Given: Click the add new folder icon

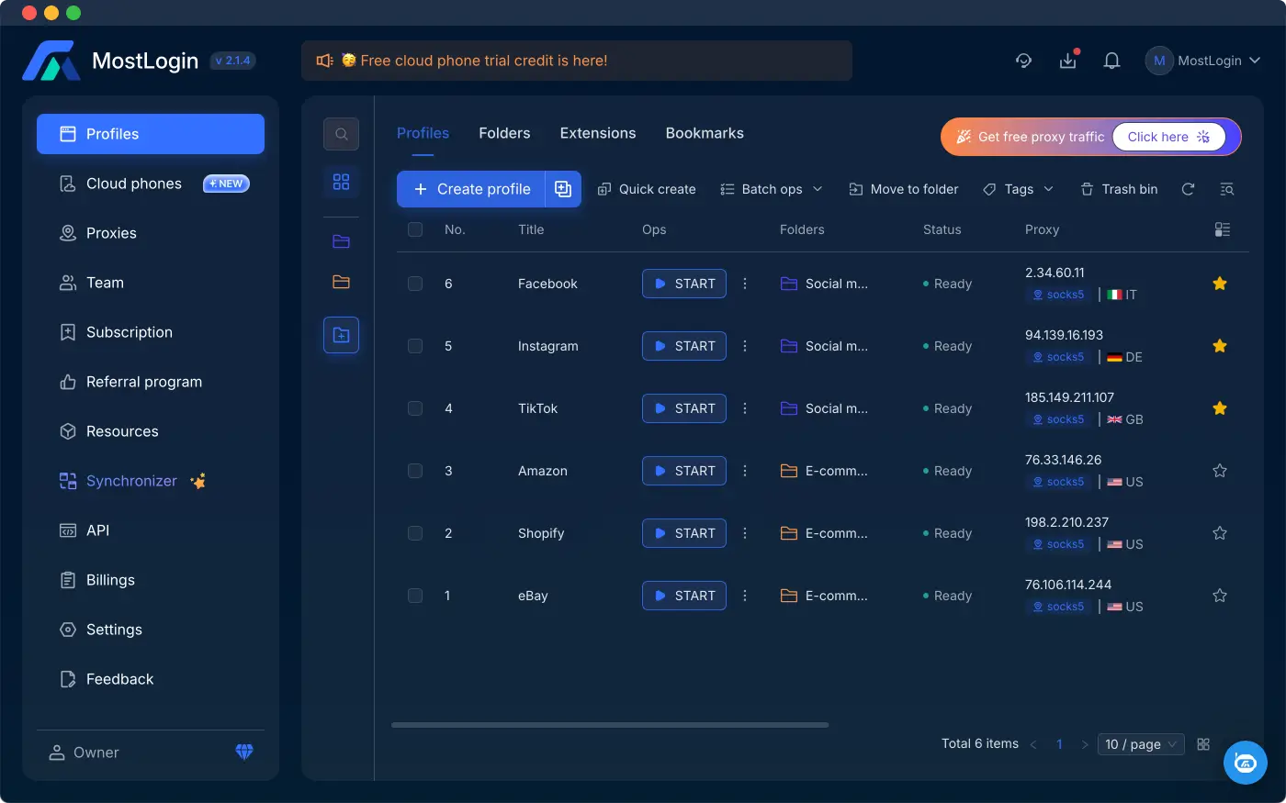Looking at the screenshot, I should [x=341, y=335].
